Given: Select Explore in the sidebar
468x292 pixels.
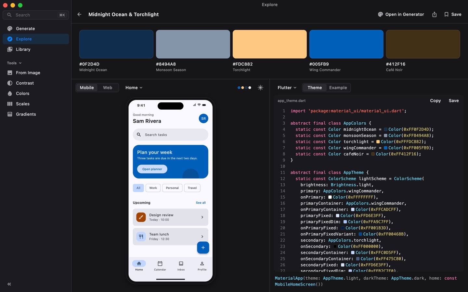Looking at the screenshot, I should (x=36, y=39).
